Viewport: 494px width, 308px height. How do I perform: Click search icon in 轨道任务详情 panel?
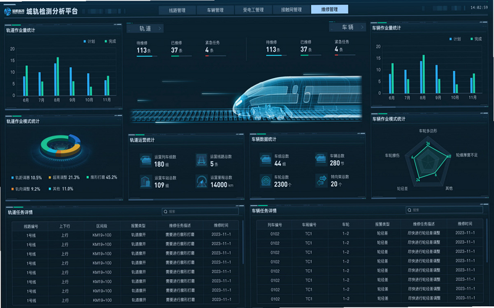pyautogui.click(x=165, y=211)
